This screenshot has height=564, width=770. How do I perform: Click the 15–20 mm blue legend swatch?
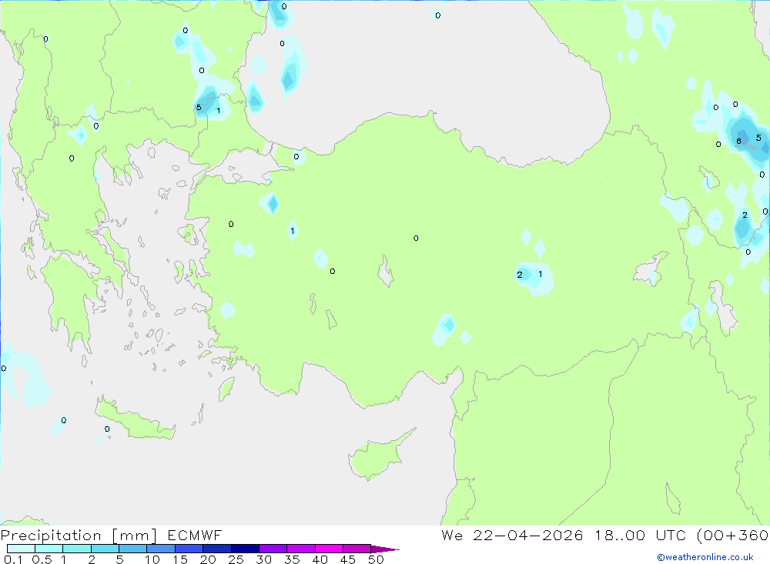(189, 549)
